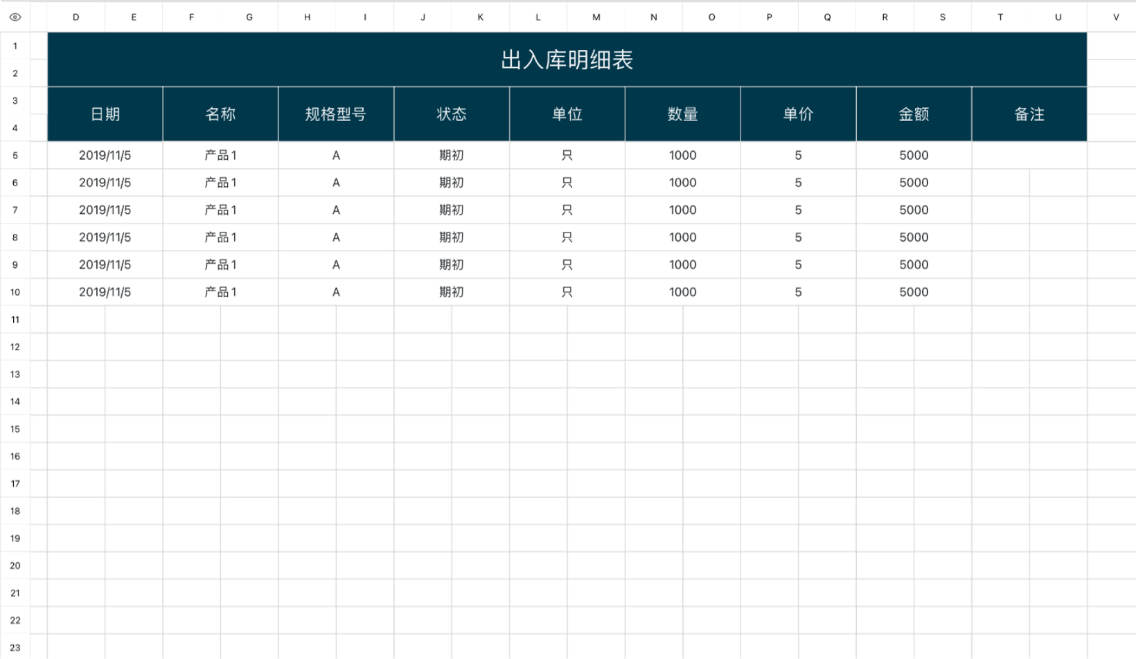The height and width of the screenshot is (659, 1136).
Task: Click amount 5000 in row 9
Action: tap(914, 264)
